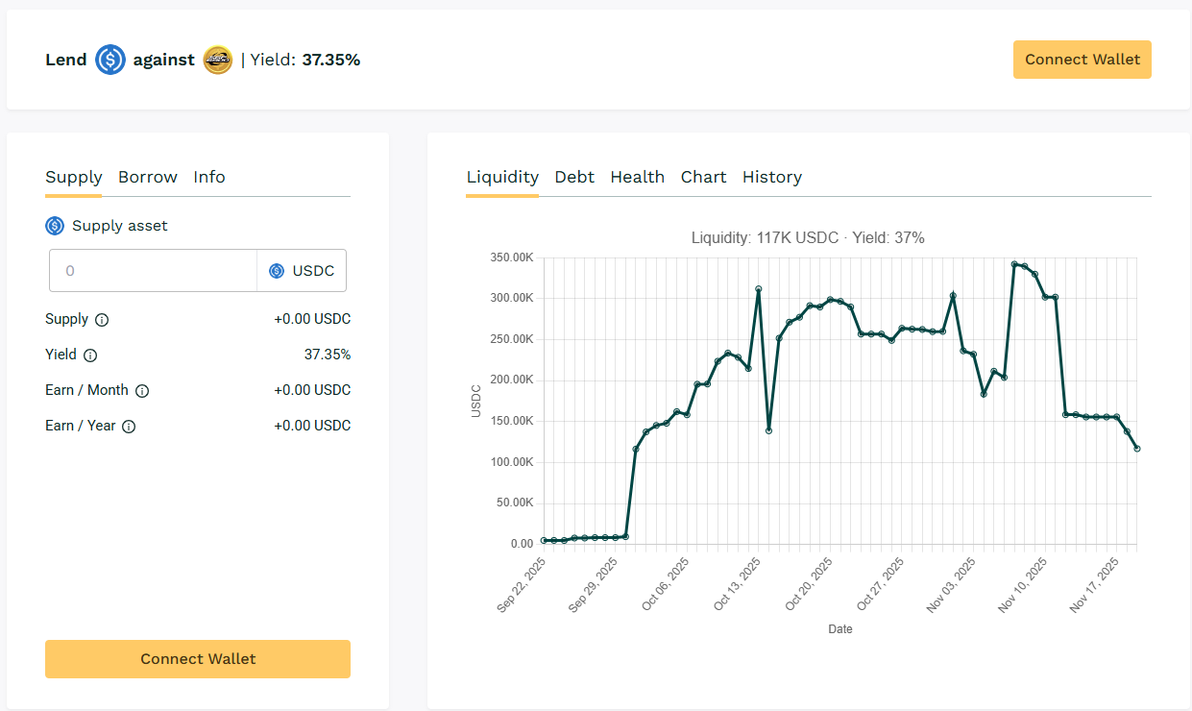
Task: Click the info icon beside Yield
Action: point(90,355)
